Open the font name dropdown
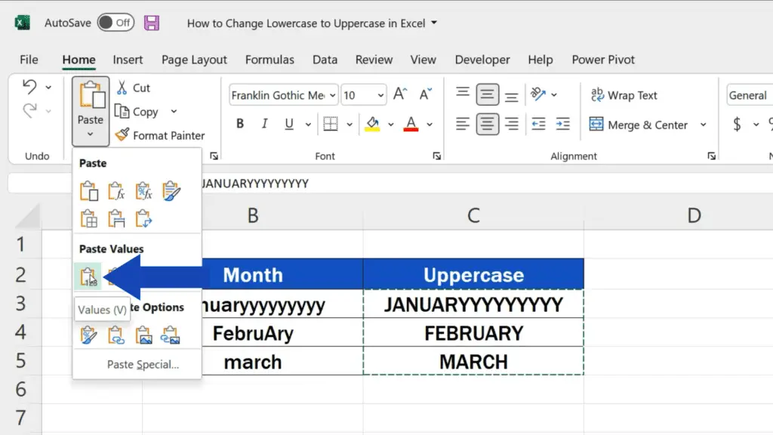 tap(333, 95)
